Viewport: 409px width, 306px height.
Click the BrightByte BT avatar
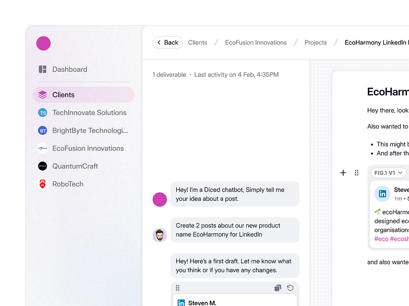click(x=43, y=131)
